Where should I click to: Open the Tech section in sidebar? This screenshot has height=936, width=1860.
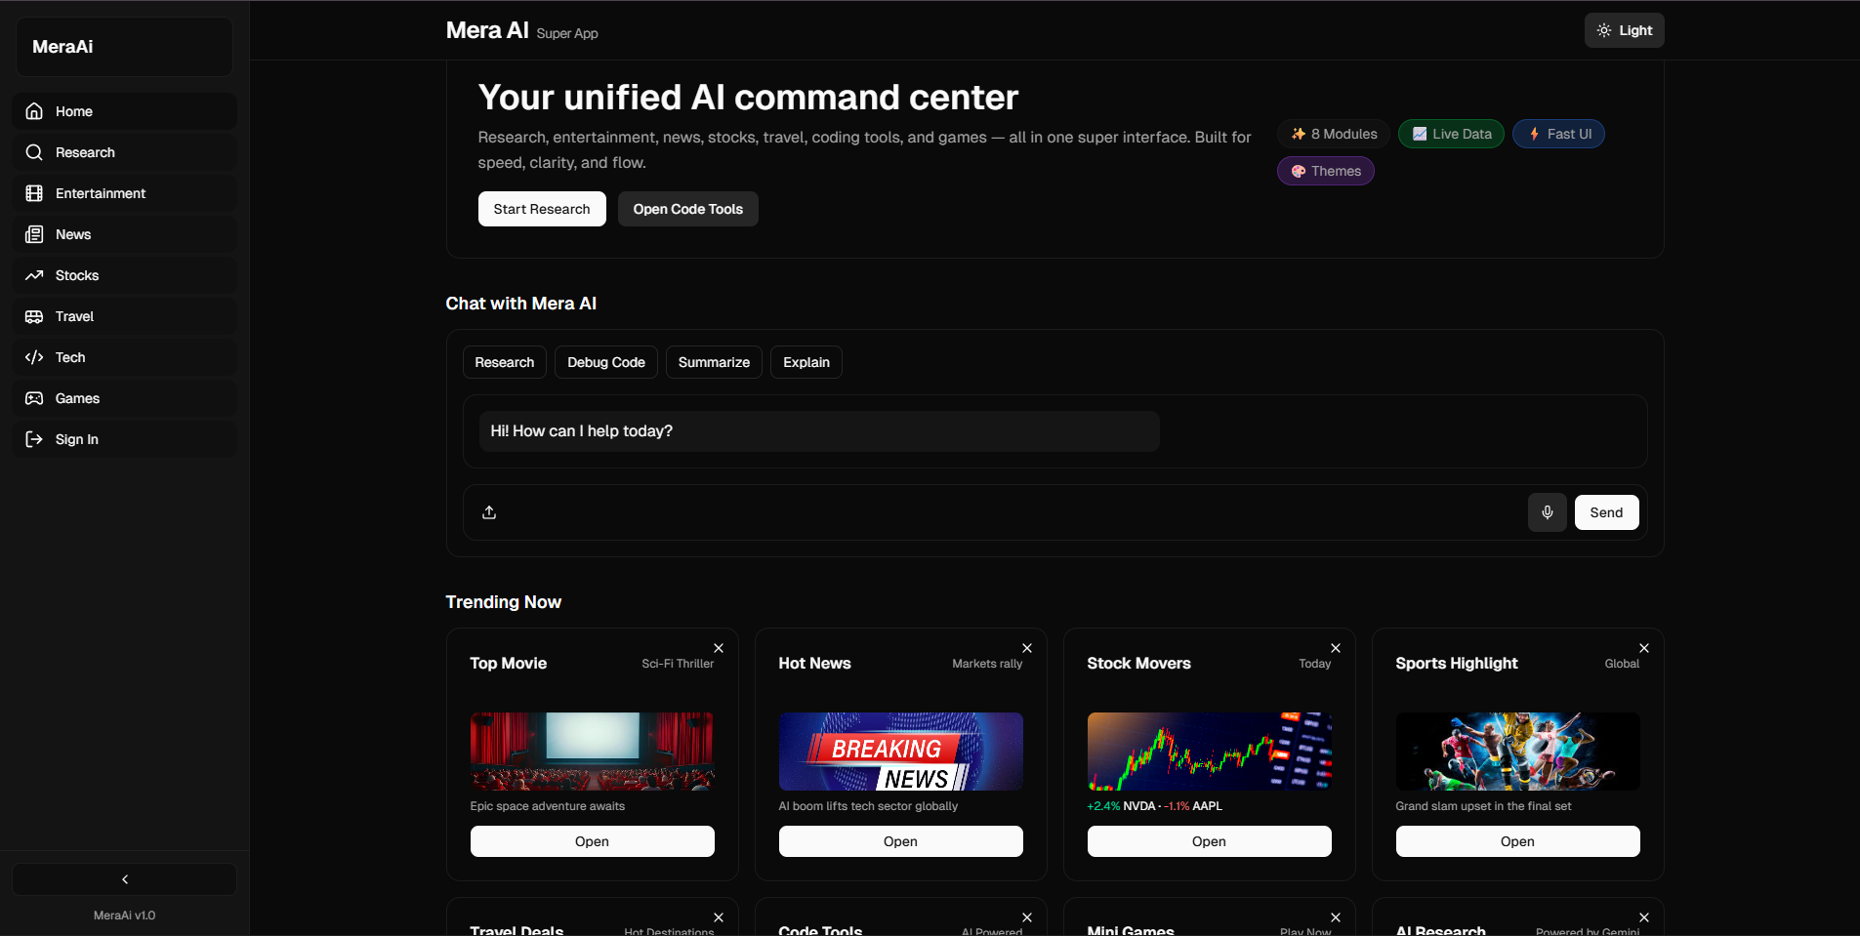click(x=70, y=357)
